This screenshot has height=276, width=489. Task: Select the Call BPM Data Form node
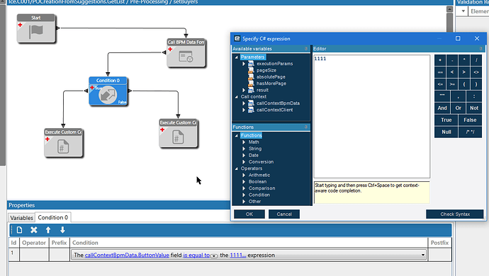click(186, 53)
